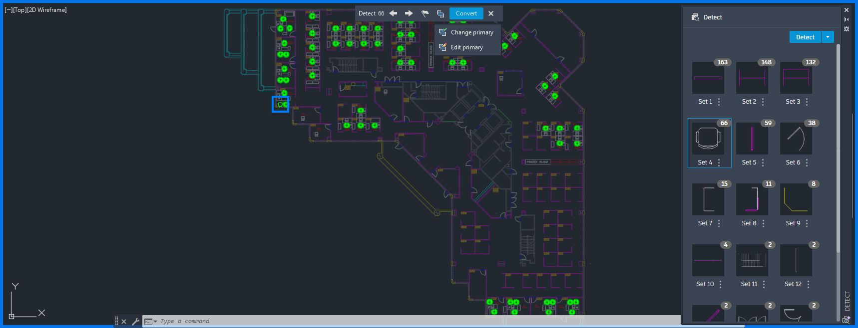Screen dimensions: 858x328
Task: Select the Set 1 thumbnail
Action: [x=708, y=78]
